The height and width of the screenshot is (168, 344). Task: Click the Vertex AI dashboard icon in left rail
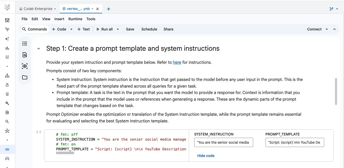pyautogui.click(x=7, y=20)
